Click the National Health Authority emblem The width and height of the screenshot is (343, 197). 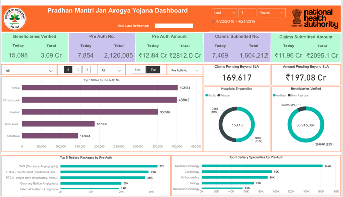(x=297, y=18)
